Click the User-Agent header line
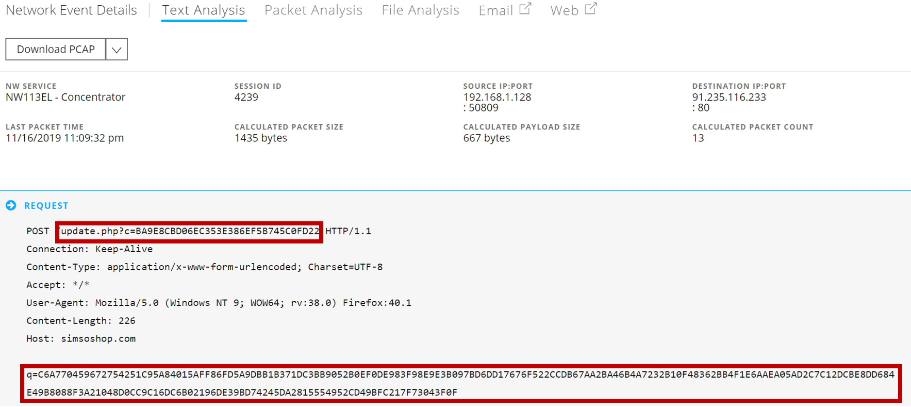911x407 pixels. pos(219,303)
